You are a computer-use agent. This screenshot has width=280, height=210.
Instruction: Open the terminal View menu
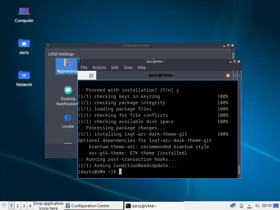click(128, 68)
